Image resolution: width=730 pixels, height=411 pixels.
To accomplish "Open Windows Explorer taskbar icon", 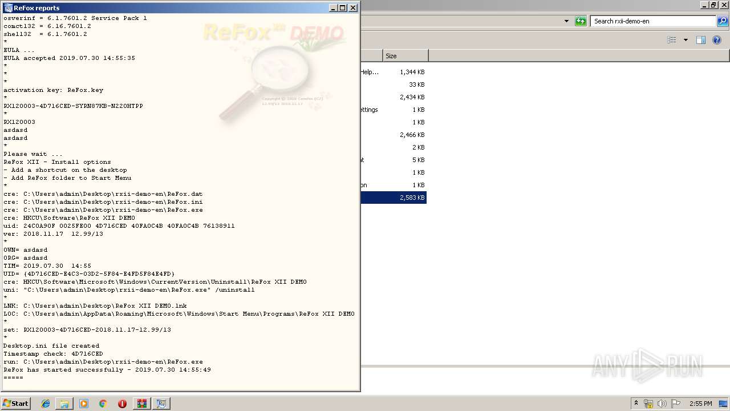I will pyautogui.click(x=64, y=404).
